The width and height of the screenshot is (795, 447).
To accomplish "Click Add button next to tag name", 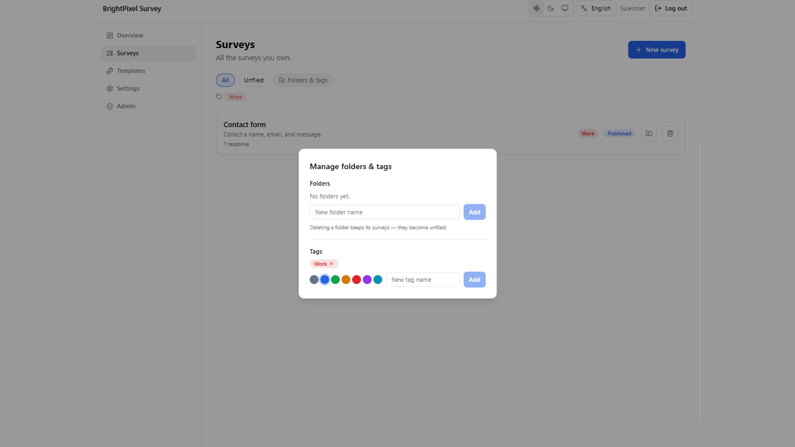I will pyautogui.click(x=474, y=280).
